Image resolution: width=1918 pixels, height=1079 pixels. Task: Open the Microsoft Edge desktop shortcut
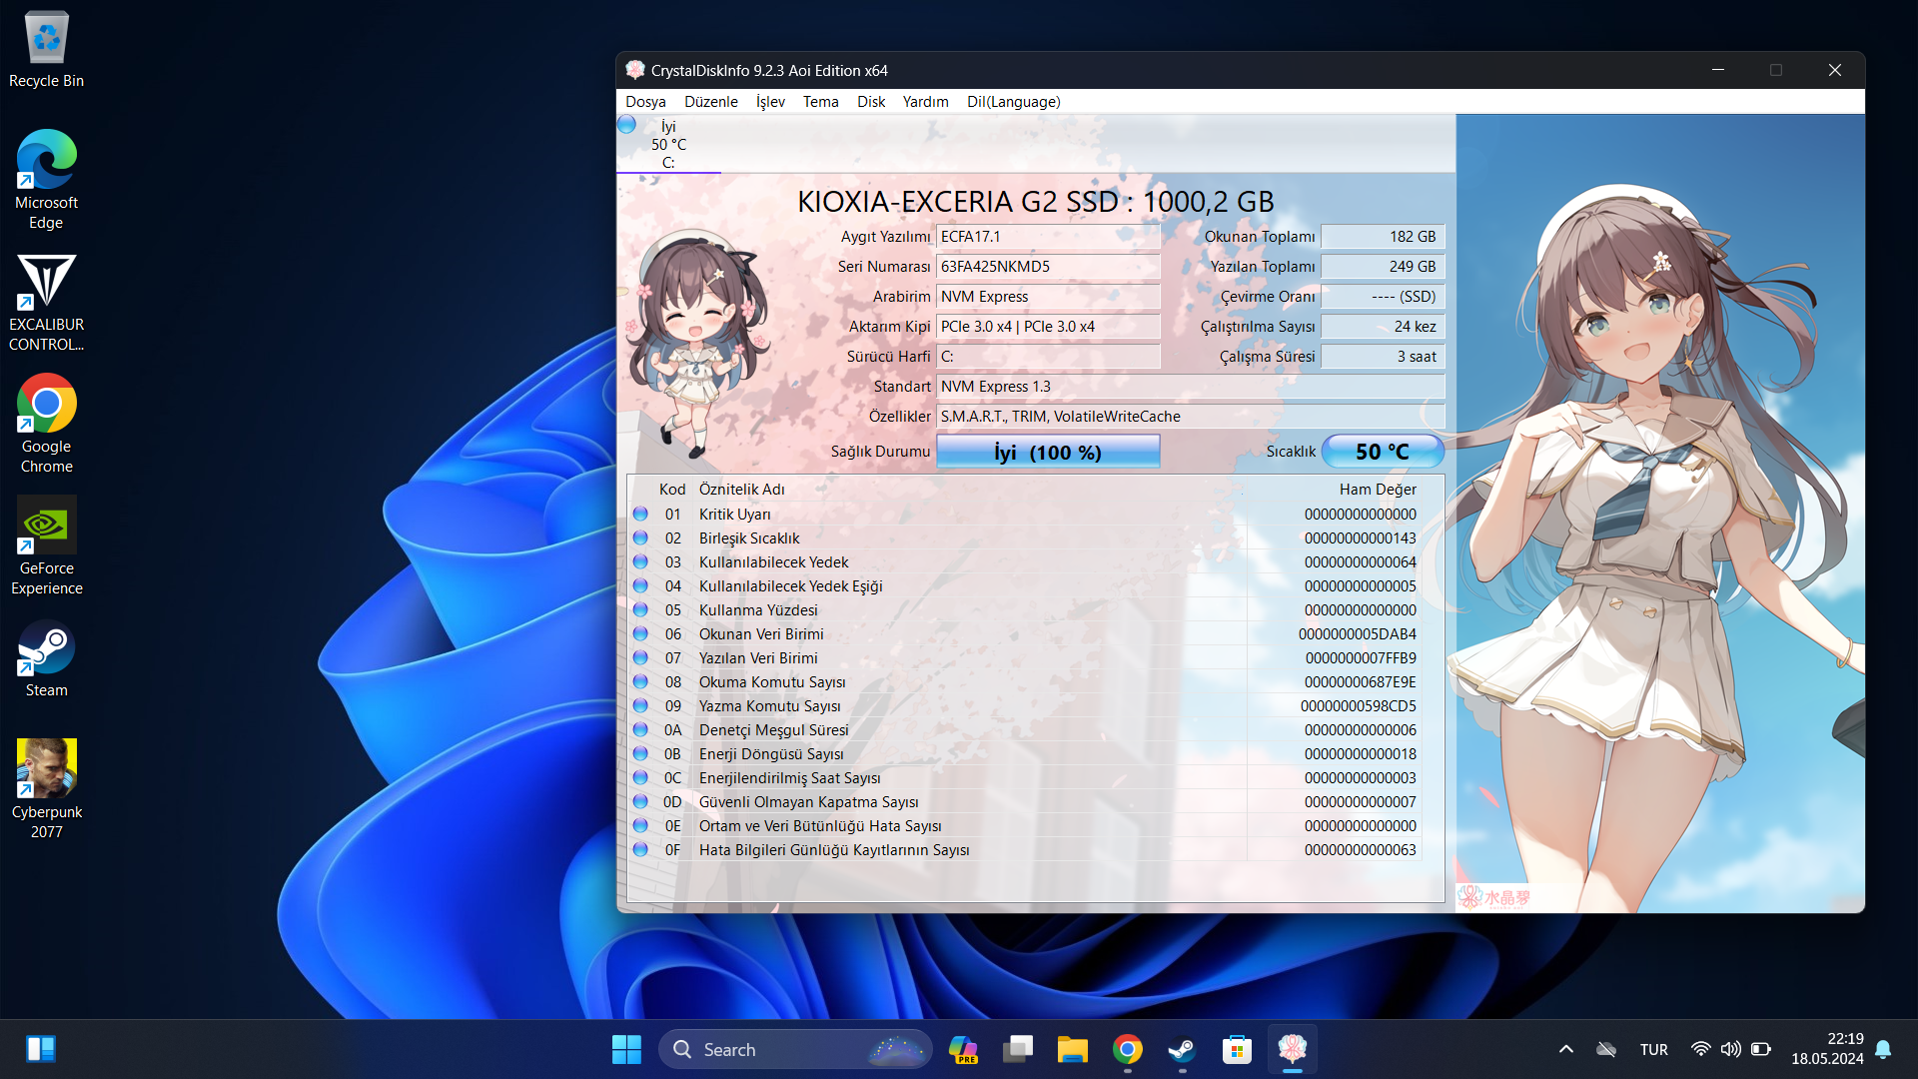point(46,180)
